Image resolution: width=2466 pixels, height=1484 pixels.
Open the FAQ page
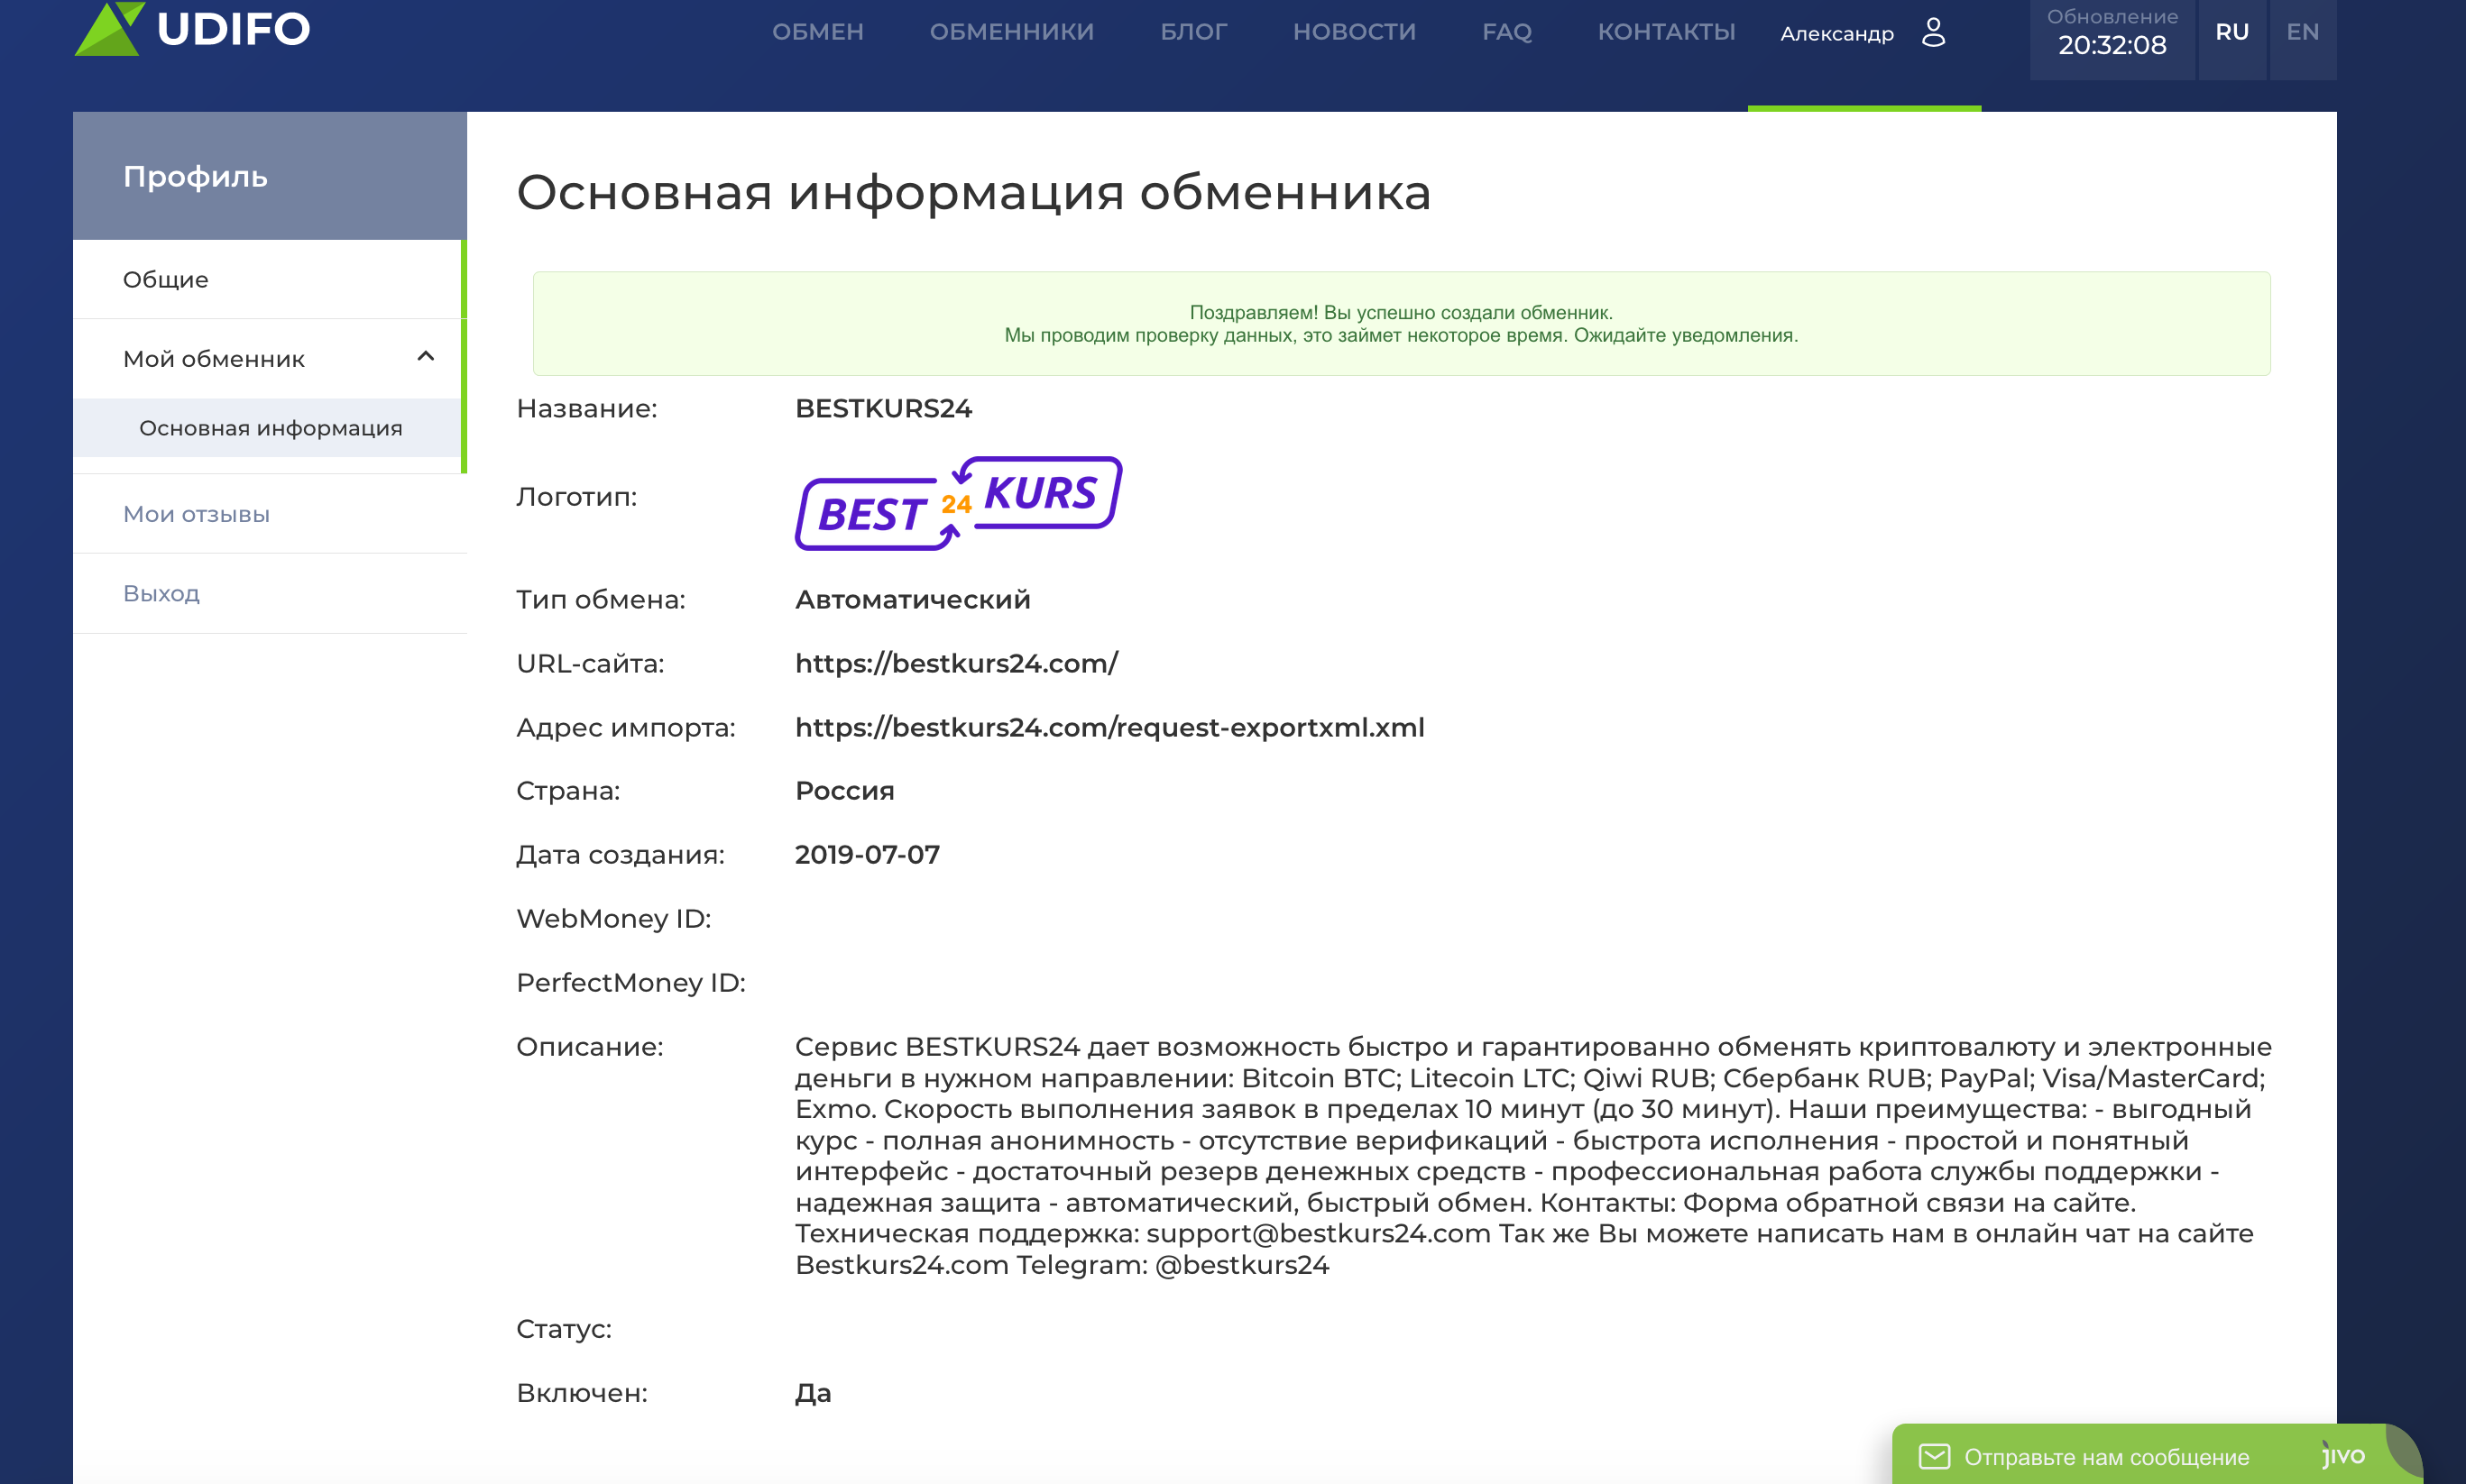(x=1506, y=32)
